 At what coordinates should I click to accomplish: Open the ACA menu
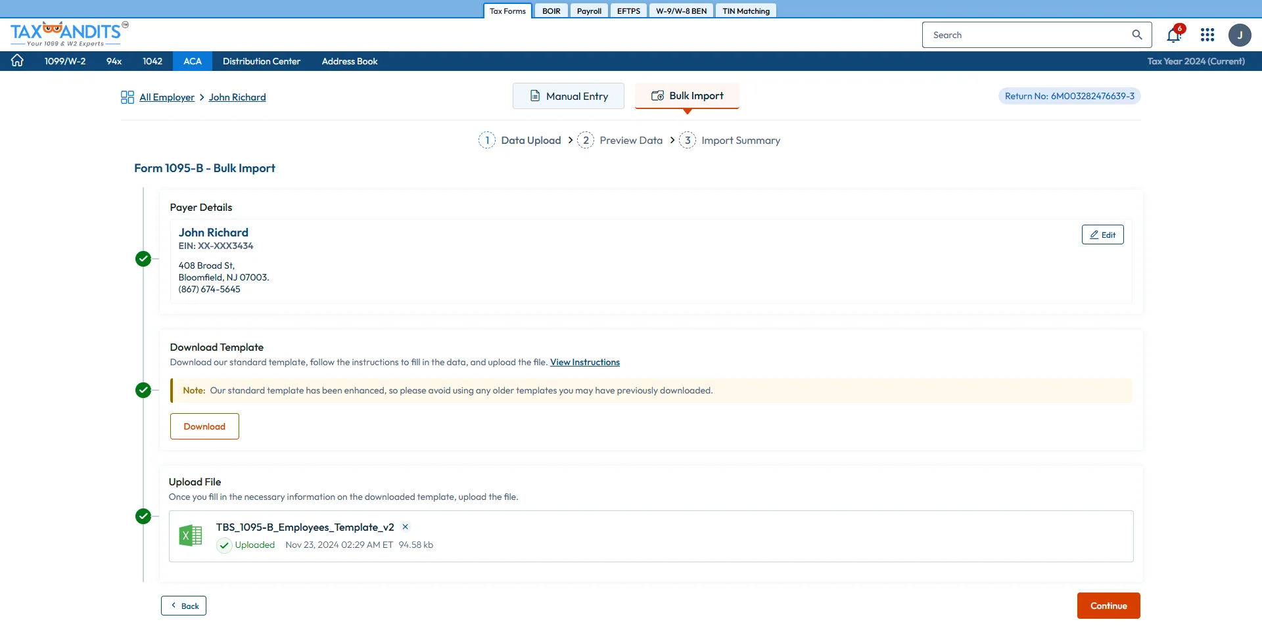[x=192, y=61]
